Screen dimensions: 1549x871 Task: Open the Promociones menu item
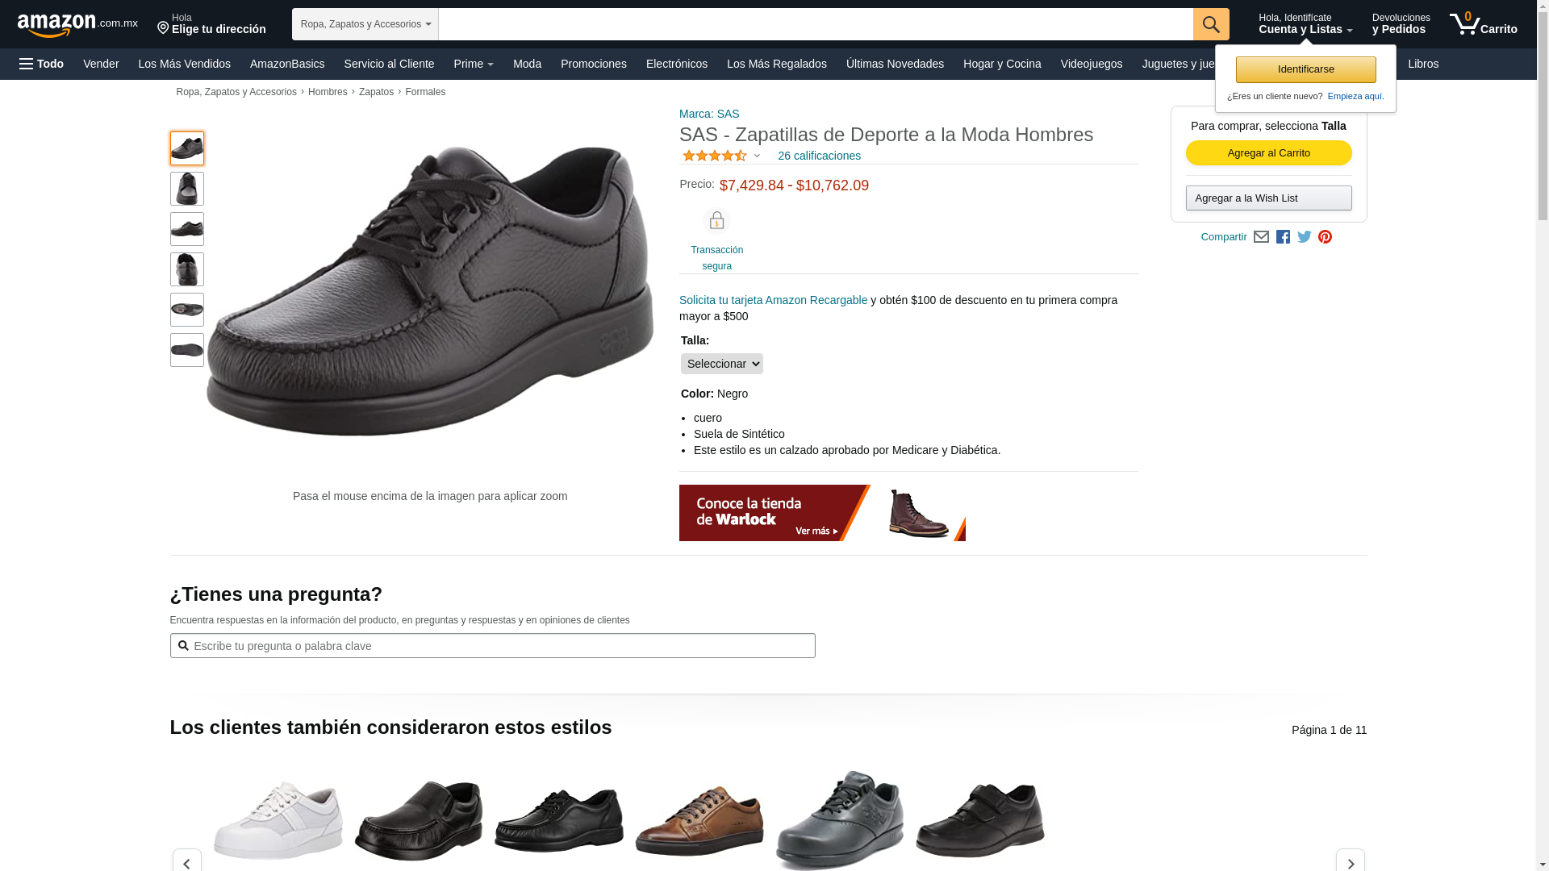pyautogui.click(x=593, y=64)
